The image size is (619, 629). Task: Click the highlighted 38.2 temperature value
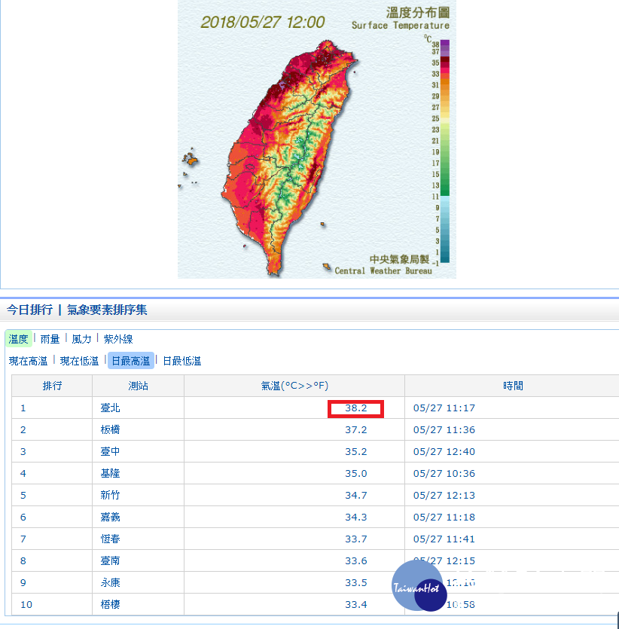coord(356,408)
